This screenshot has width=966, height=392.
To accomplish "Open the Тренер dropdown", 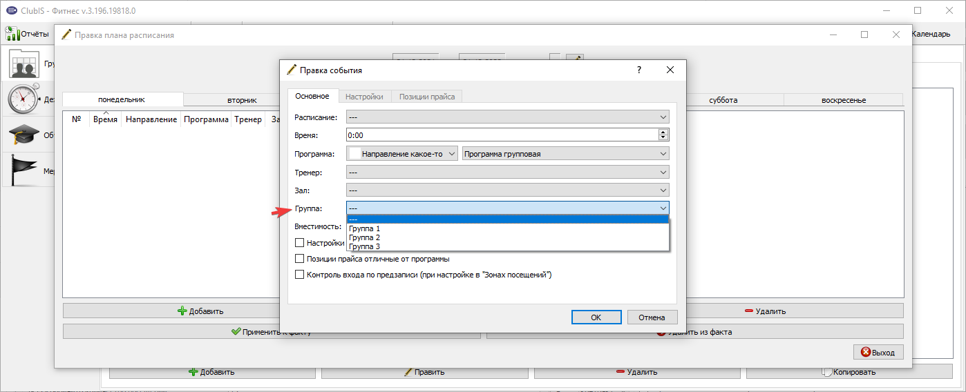I will tap(508, 171).
